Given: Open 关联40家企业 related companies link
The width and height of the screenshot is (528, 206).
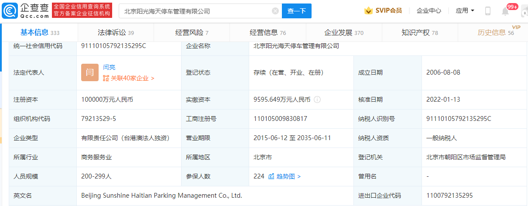Looking at the screenshot, I should pyautogui.click(x=129, y=78).
